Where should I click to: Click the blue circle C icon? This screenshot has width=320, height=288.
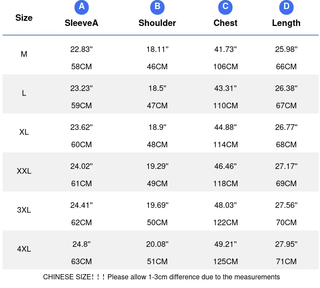(225, 6)
